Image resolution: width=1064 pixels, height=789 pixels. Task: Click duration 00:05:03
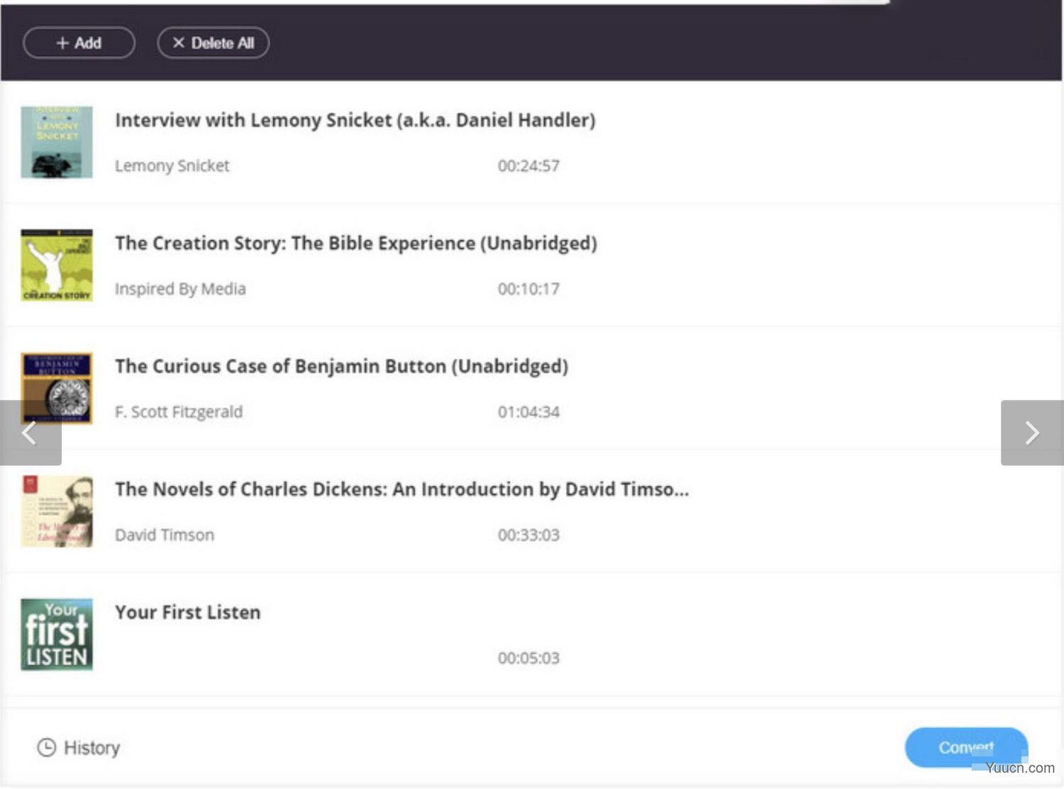(528, 658)
